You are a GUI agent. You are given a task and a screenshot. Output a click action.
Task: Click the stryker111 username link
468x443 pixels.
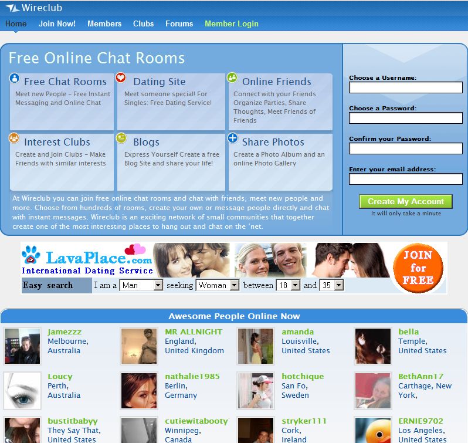click(x=304, y=421)
